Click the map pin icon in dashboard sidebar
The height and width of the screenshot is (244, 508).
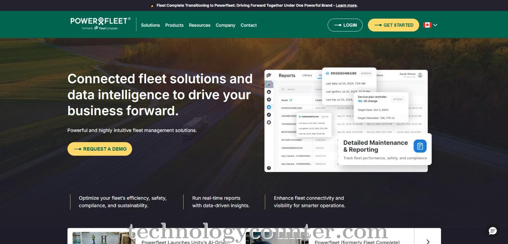pos(269,99)
